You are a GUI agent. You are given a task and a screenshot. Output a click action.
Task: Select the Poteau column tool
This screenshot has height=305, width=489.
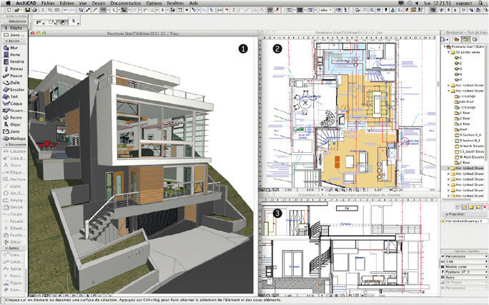[14, 69]
